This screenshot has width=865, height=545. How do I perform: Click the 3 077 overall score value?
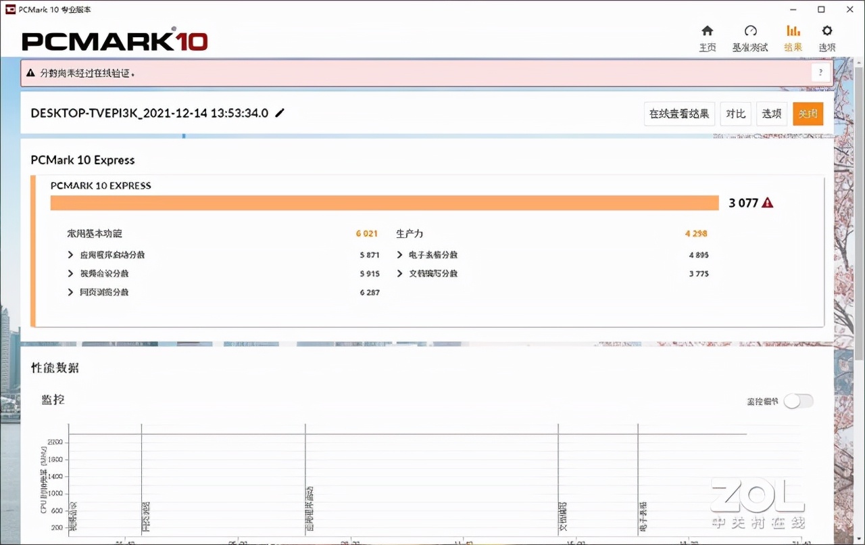coord(743,203)
